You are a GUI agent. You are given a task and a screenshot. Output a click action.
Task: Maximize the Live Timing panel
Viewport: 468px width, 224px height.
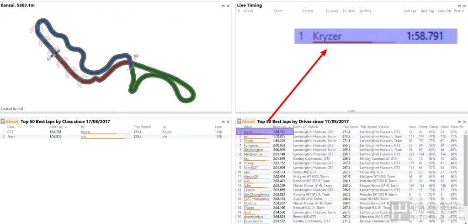(459, 6)
